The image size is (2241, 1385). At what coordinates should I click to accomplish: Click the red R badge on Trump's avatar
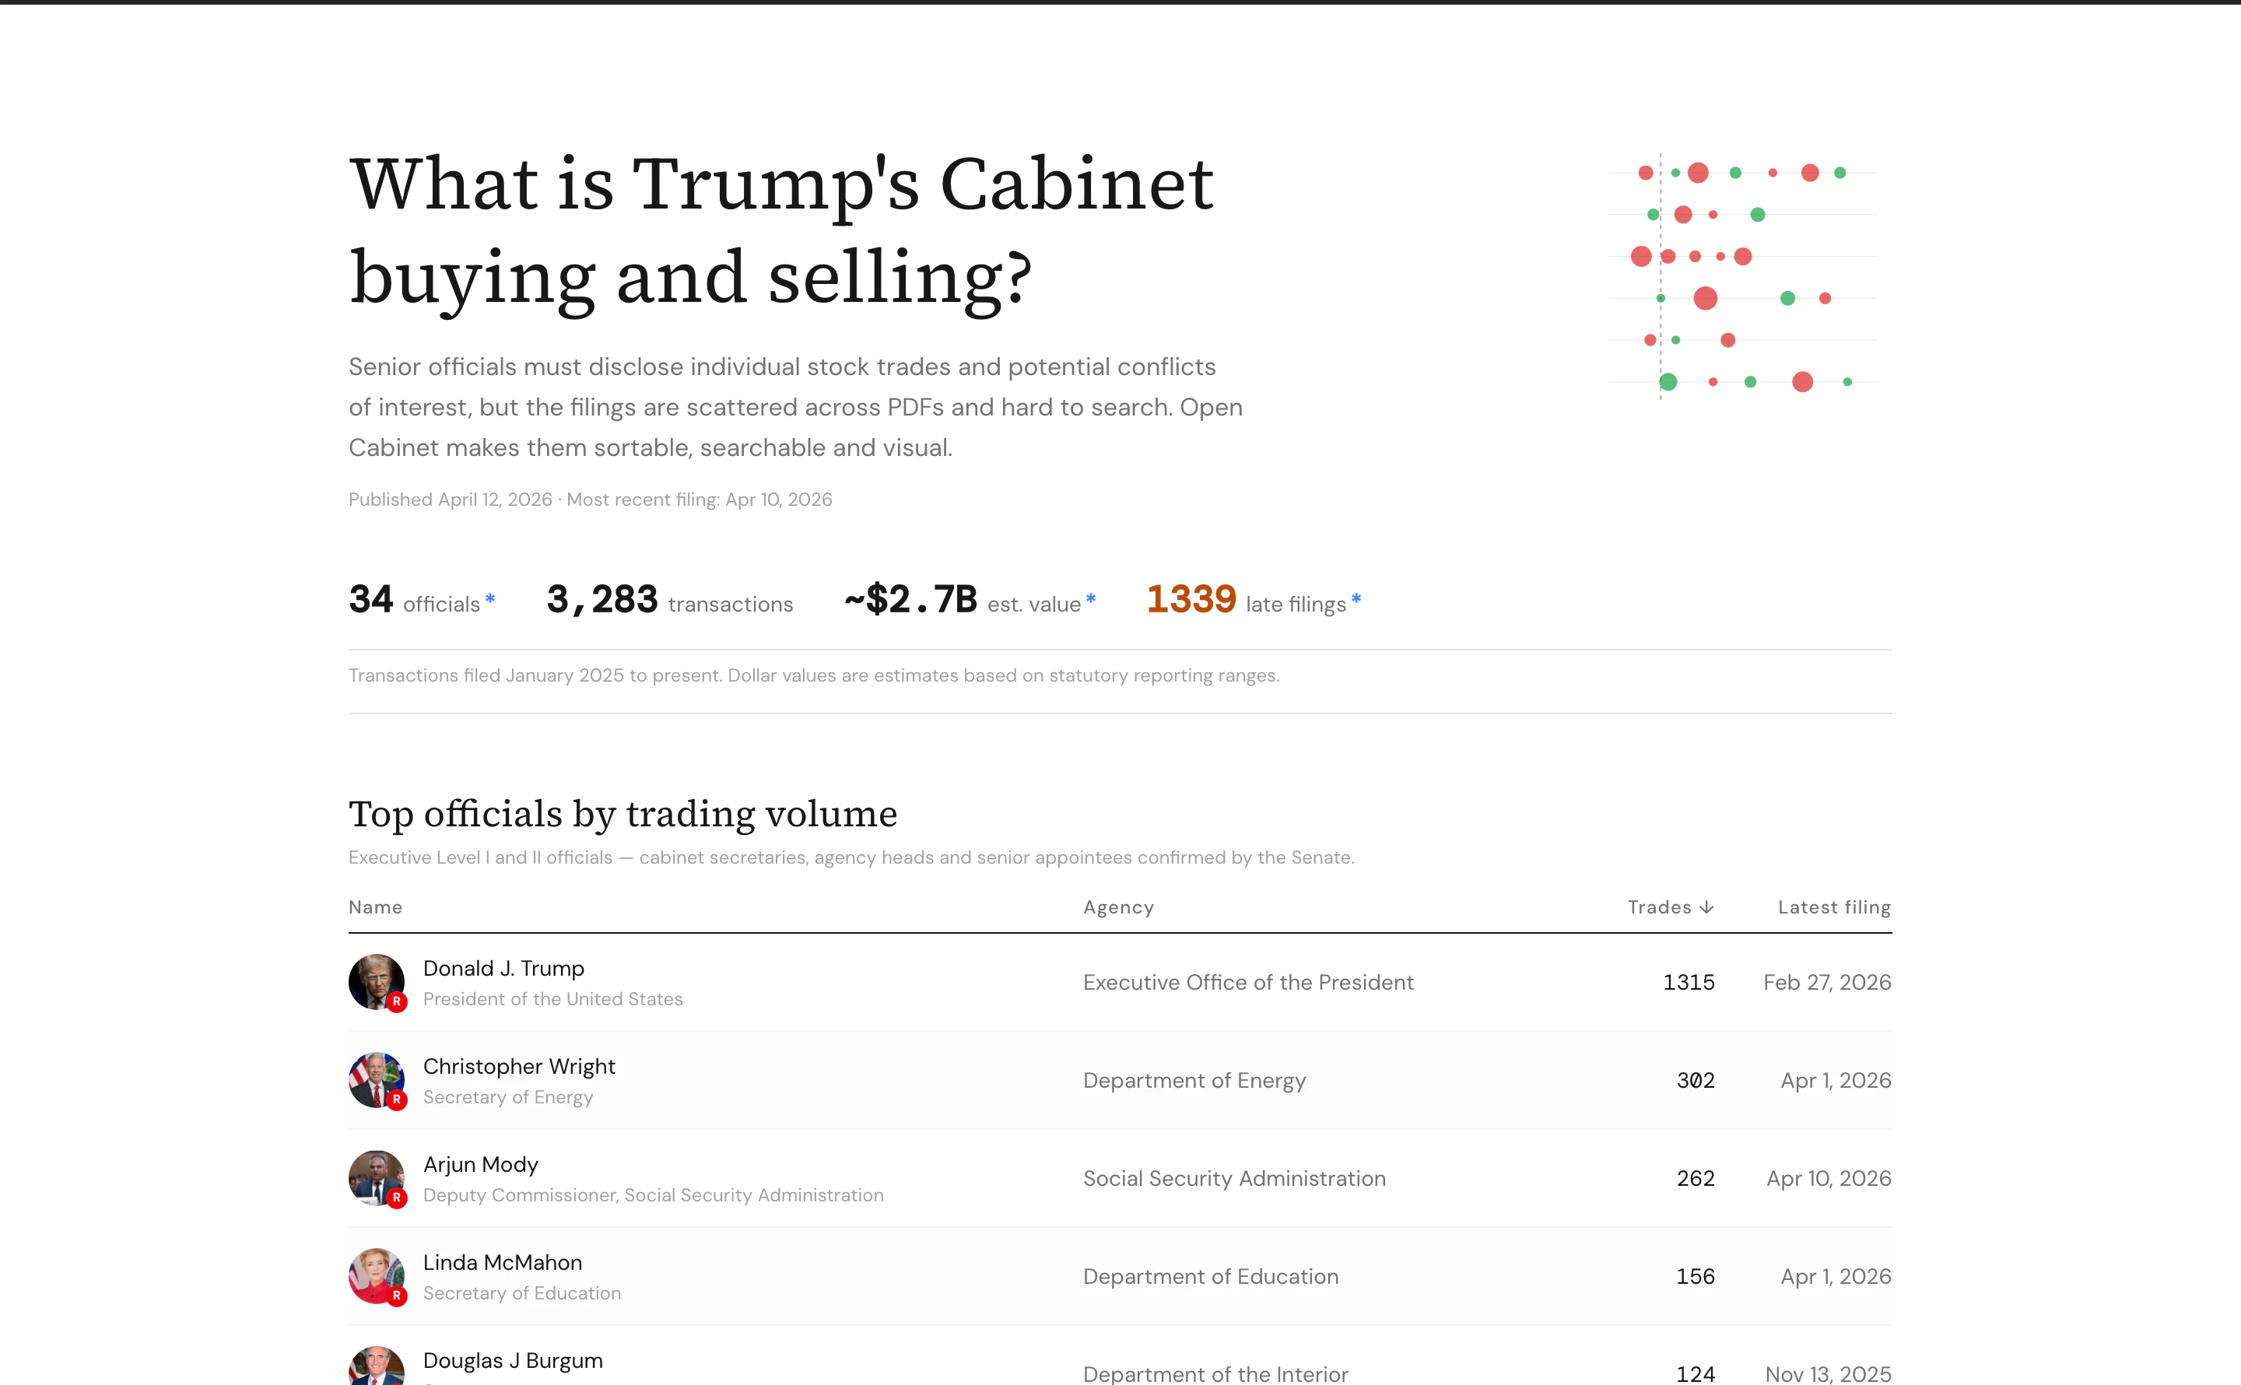tap(397, 1001)
